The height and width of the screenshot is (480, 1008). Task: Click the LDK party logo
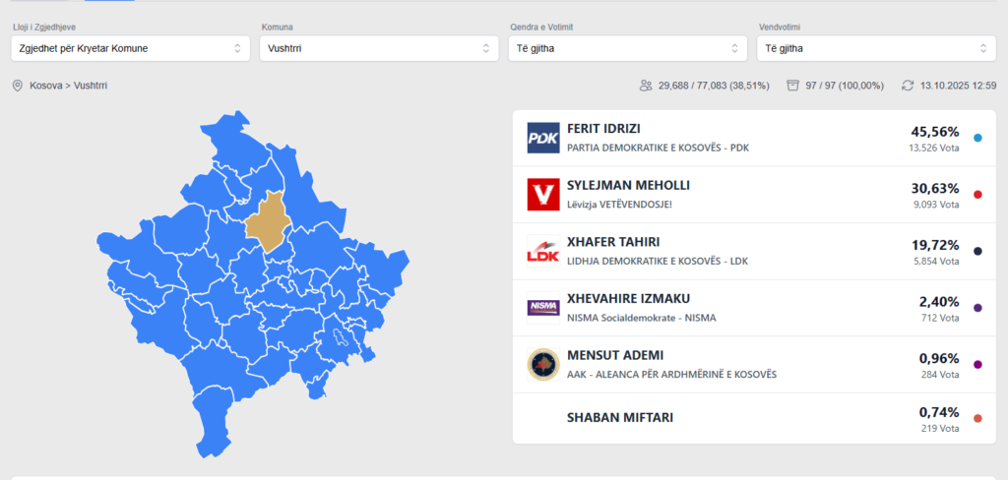(543, 252)
